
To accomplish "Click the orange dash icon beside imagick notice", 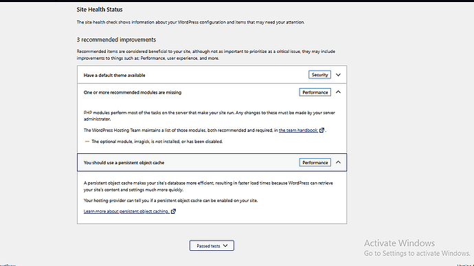I will tap(87, 142).
